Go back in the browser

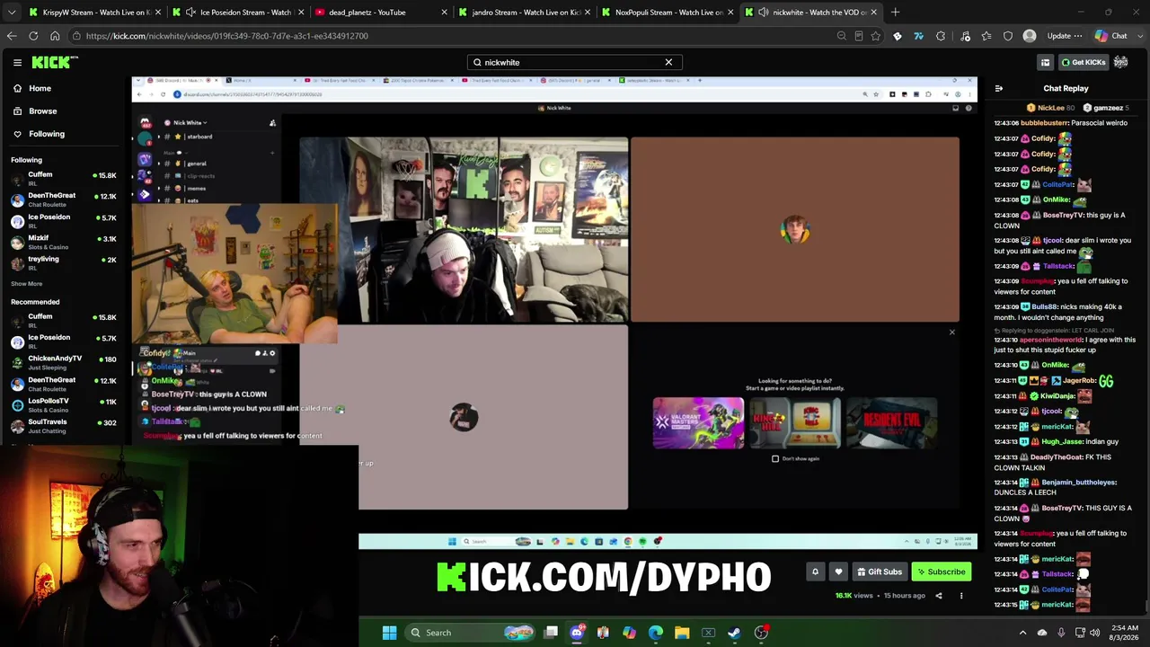[12, 36]
